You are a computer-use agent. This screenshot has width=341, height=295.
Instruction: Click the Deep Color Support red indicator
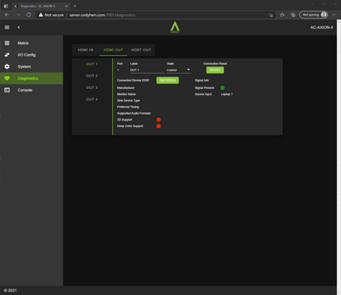159,126
